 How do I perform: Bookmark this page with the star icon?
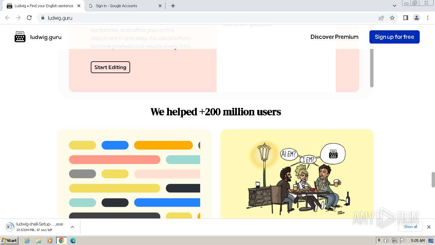[x=392, y=18]
